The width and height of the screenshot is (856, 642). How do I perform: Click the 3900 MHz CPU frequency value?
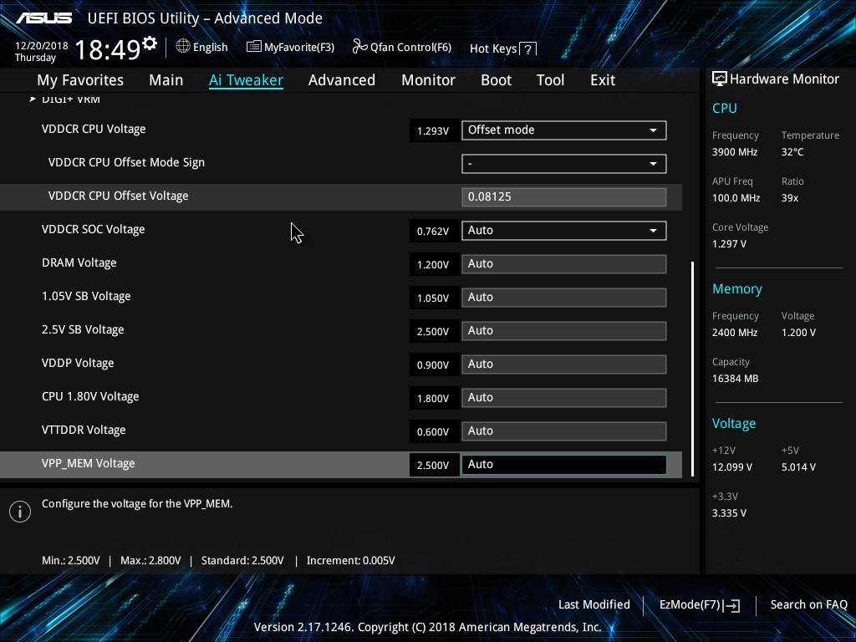(x=735, y=152)
